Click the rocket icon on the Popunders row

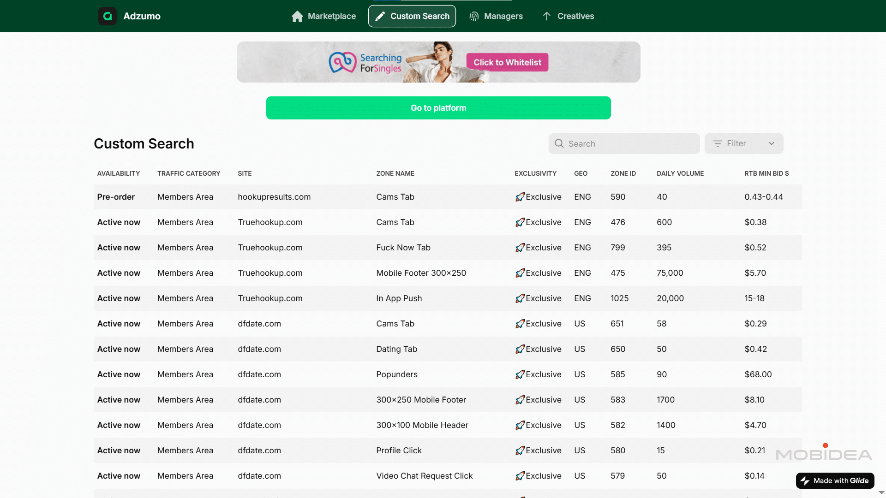coord(520,374)
